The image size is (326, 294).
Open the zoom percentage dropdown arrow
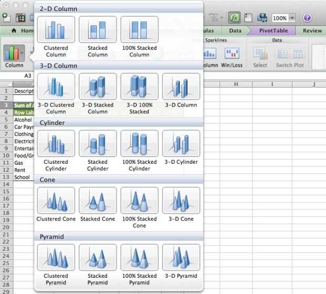pos(292,18)
